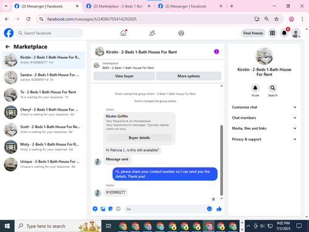Click the Find friends button
This screenshot has height=232, width=309.
tap(253, 33)
